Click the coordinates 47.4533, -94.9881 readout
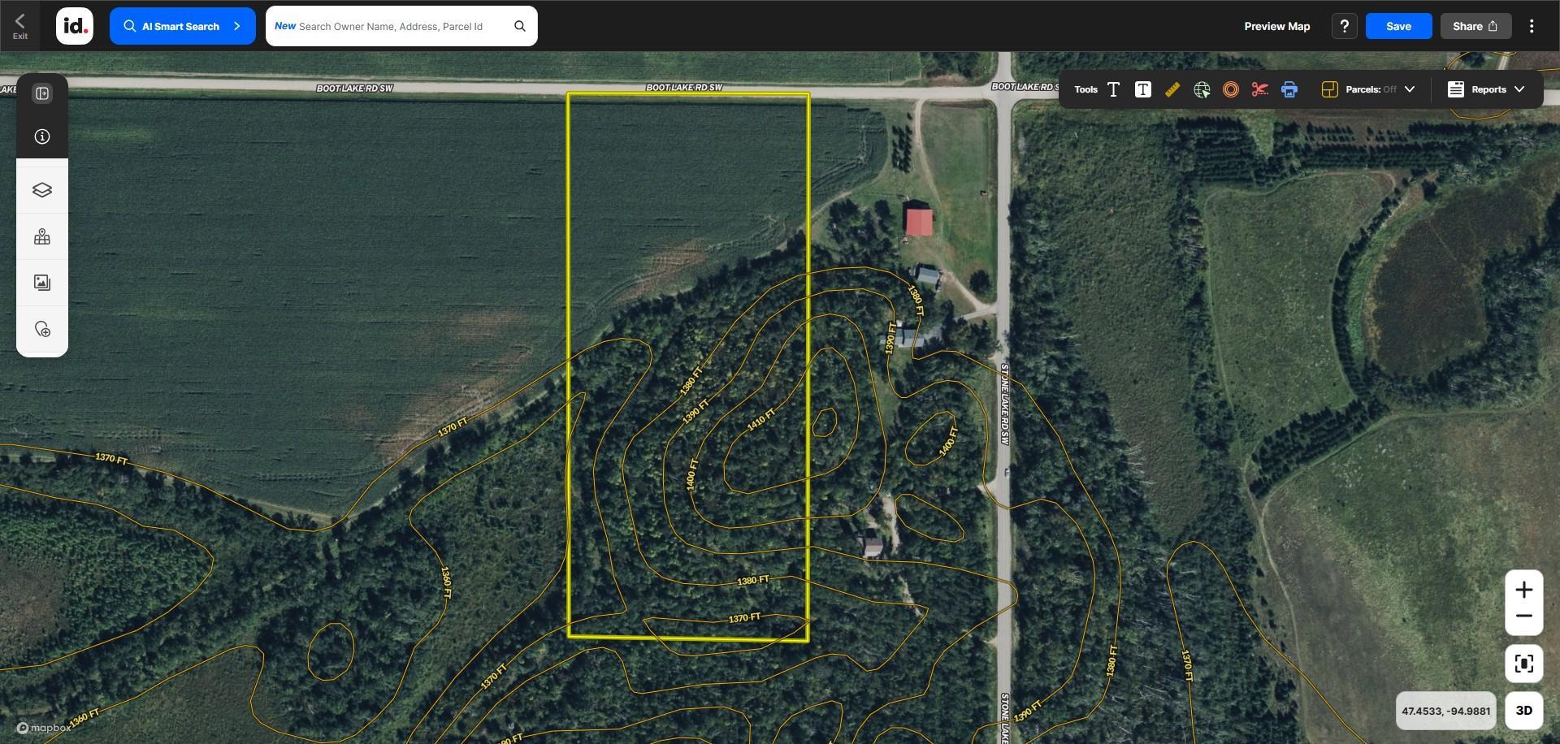1560x744 pixels. [x=1445, y=711]
